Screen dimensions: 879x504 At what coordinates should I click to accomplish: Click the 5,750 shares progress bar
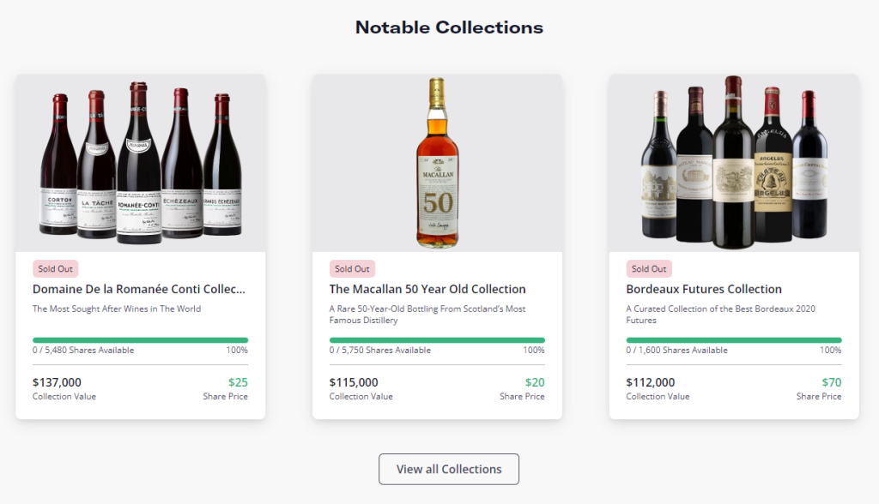[x=437, y=340]
